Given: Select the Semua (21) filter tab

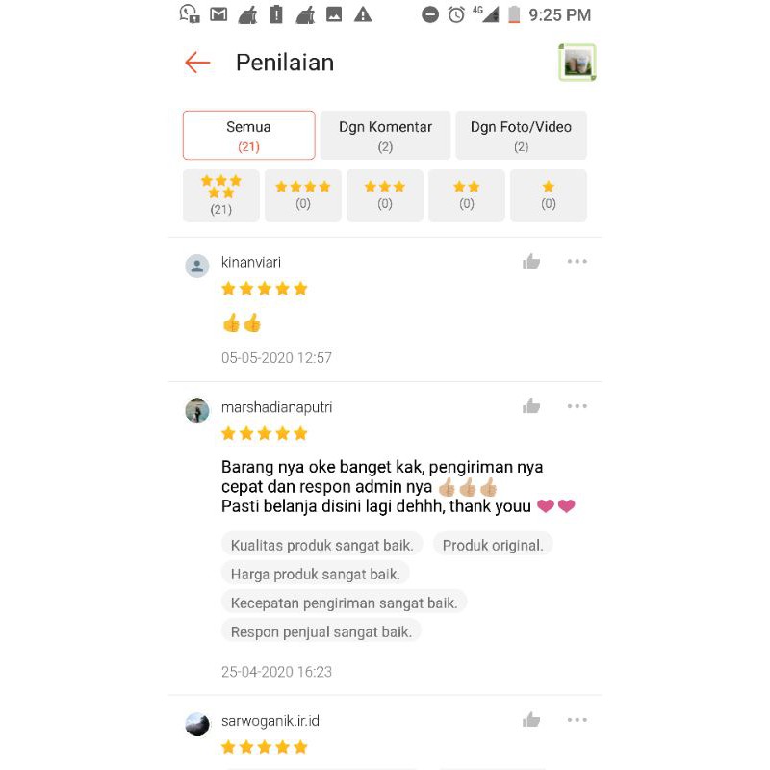Looking at the screenshot, I should [249, 136].
